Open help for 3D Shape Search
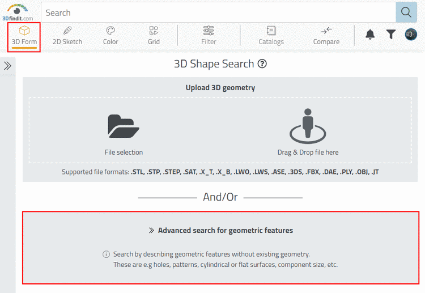 click(x=262, y=64)
